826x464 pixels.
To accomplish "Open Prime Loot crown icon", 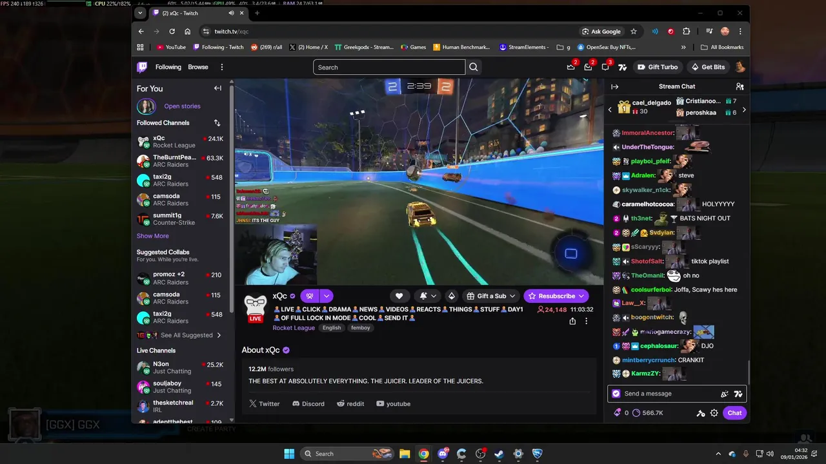I will [571, 67].
